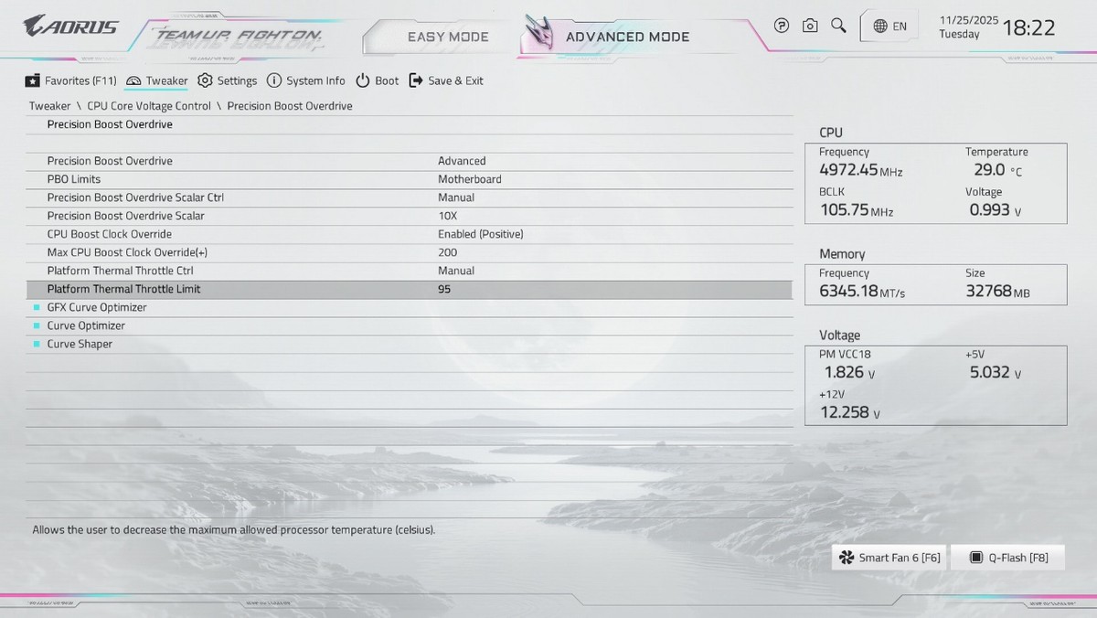Select Max CPU Boost Clock Override(+) label
Viewport: 1097px width, 618px height.
point(127,252)
